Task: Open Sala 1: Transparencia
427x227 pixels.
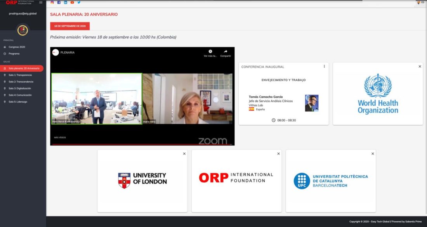Action: pyautogui.click(x=20, y=75)
